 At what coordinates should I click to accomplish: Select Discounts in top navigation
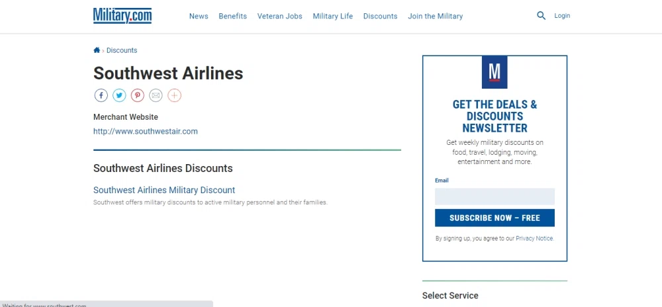pyautogui.click(x=380, y=16)
